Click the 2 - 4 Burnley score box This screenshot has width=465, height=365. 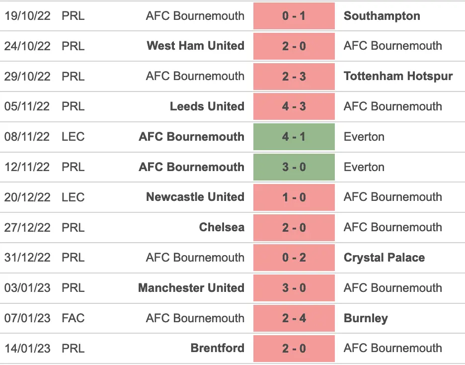point(294,318)
